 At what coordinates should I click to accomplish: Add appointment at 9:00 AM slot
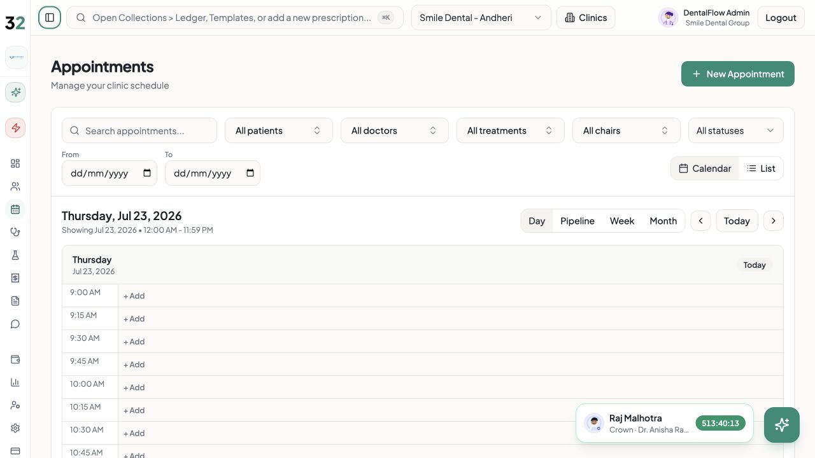point(134,296)
